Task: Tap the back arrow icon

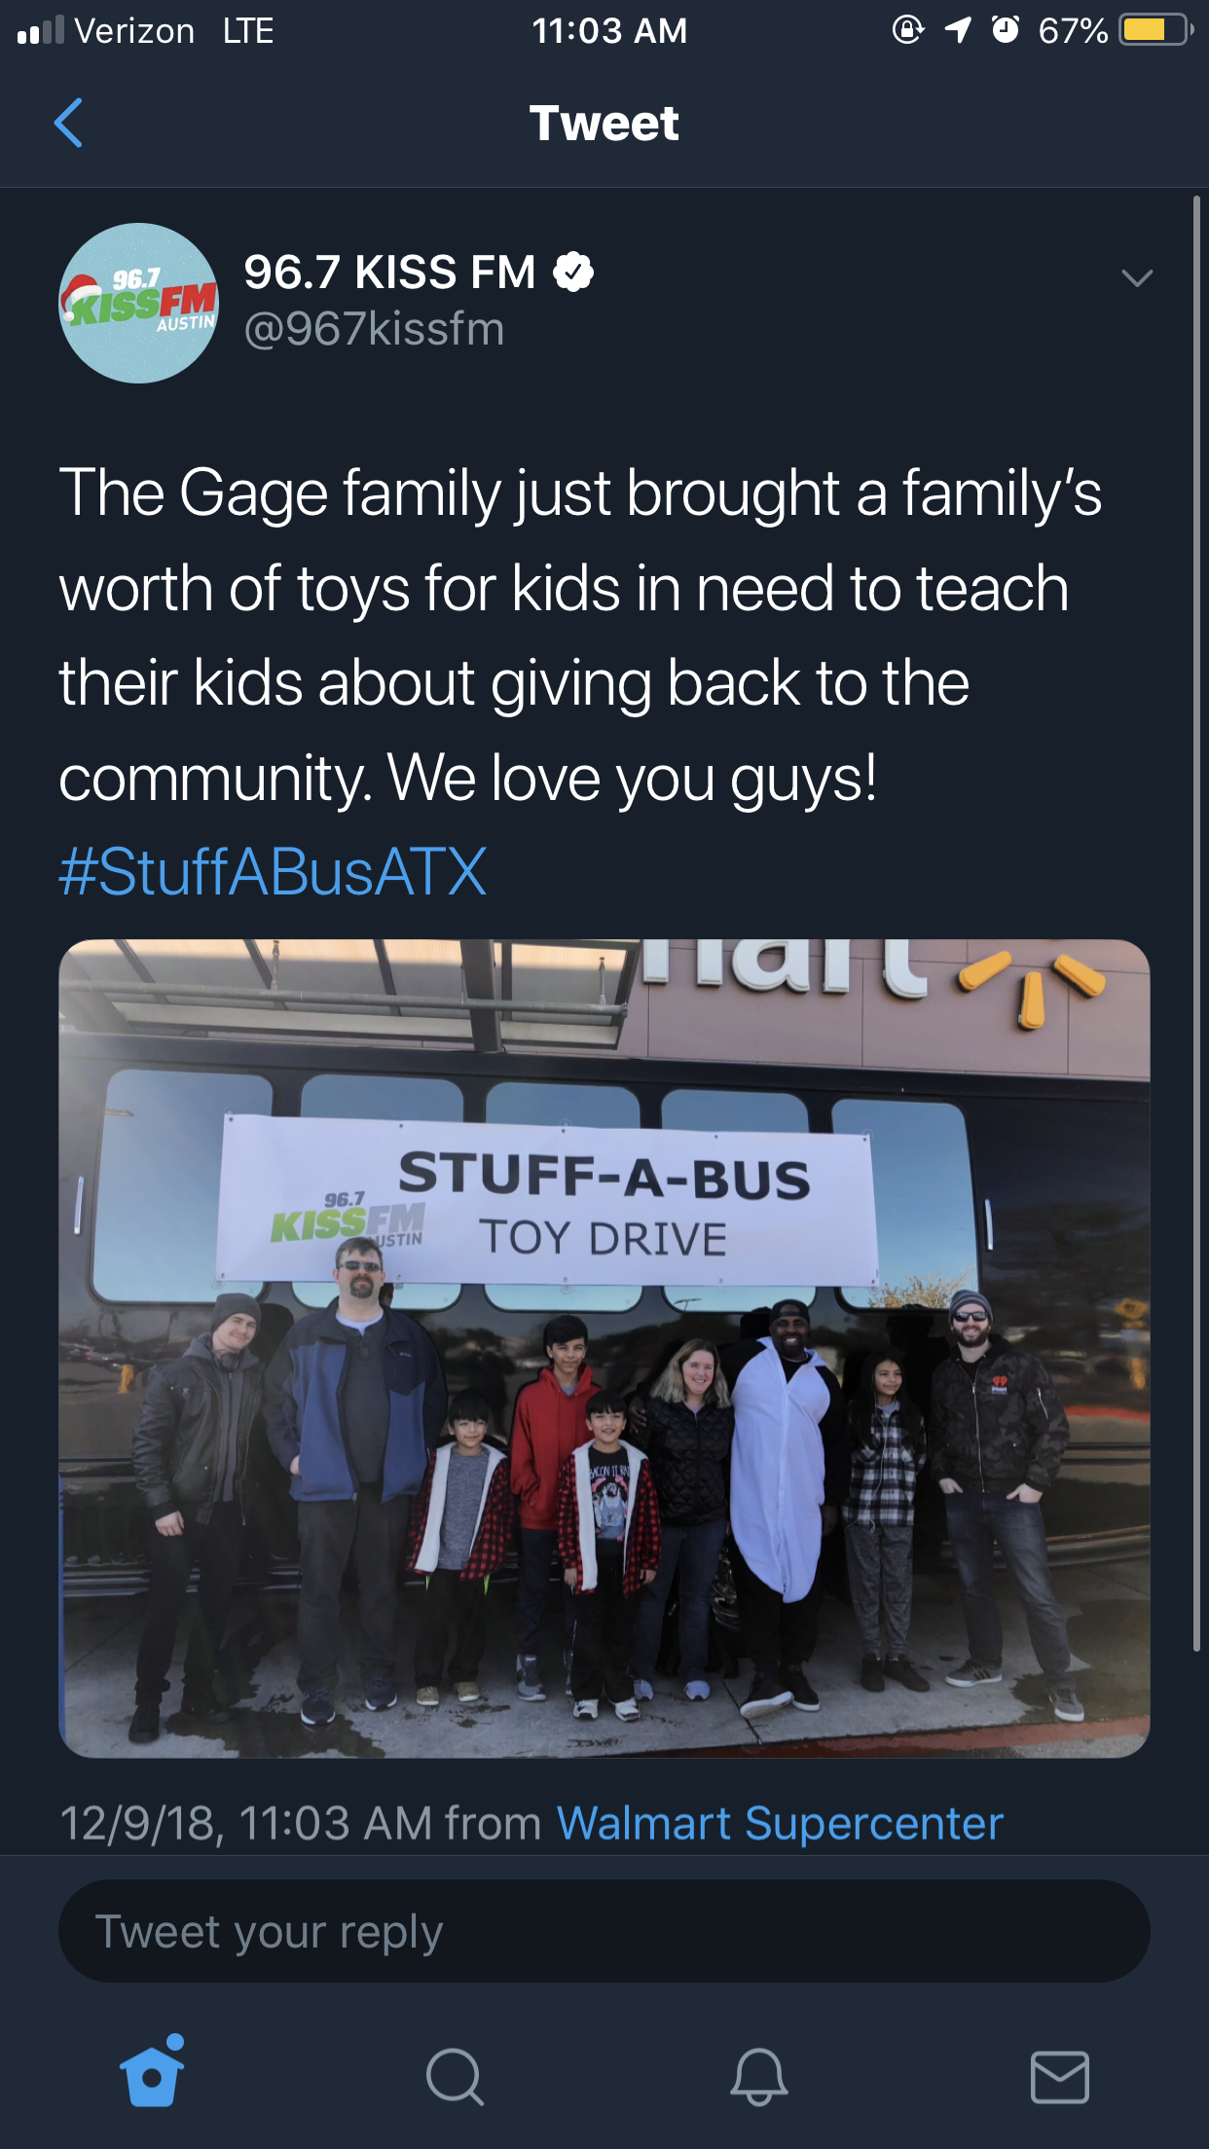Action: coord(68,123)
